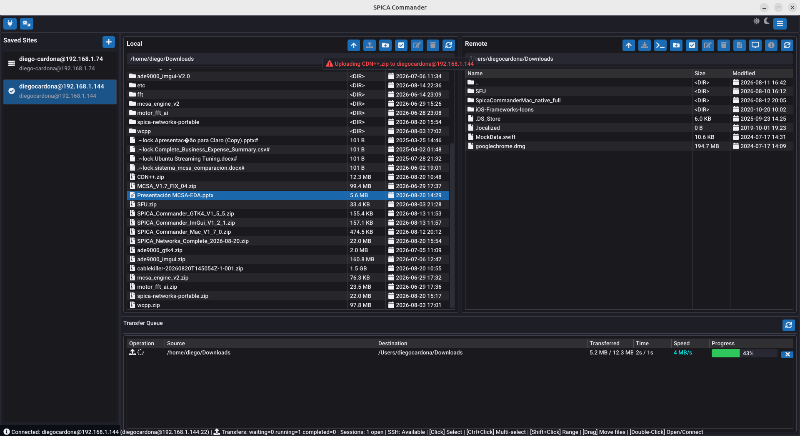Click the trash icon in Local toolbar
Screen dimensions: 800x436
click(x=433, y=45)
